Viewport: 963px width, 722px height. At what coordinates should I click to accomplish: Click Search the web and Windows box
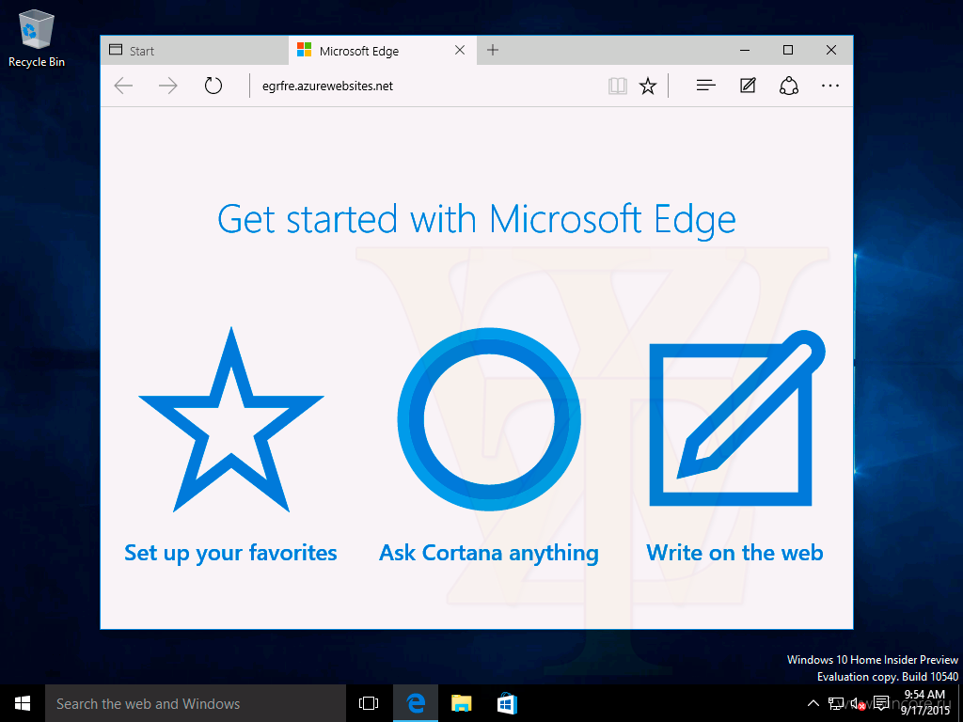(x=196, y=703)
